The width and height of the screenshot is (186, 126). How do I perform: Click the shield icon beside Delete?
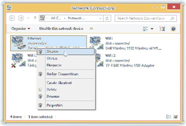click(x=40, y=90)
